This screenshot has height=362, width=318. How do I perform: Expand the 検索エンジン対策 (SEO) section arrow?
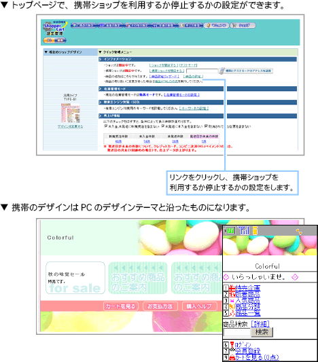(101, 102)
